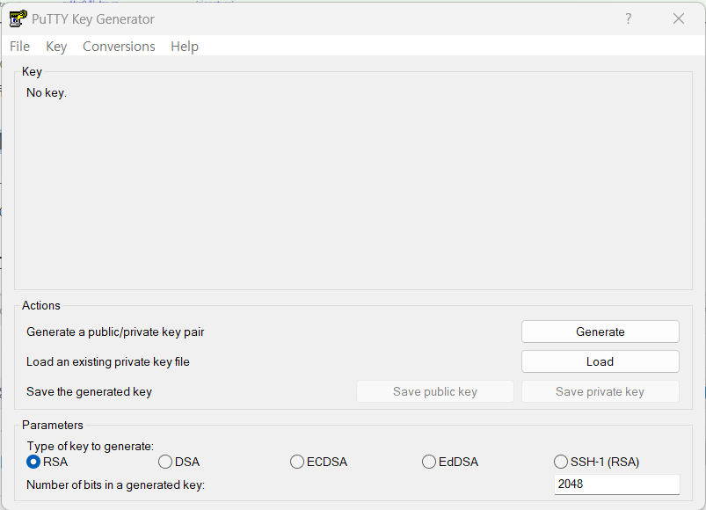Click the Load button
Viewport: 706px width, 510px height.
(600, 361)
